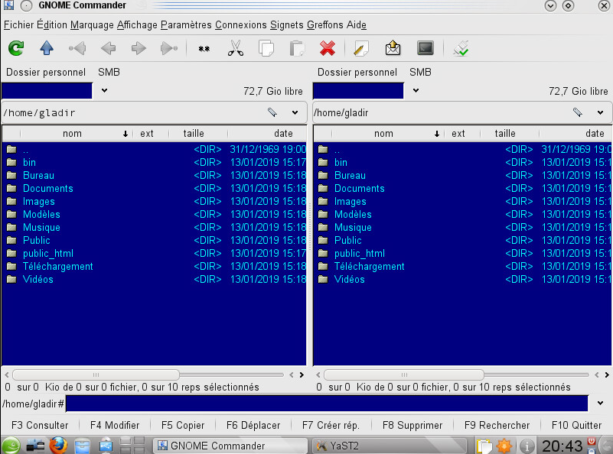613x454 pixels.
Task: Expand the left pane device dropdown
Action: (x=105, y=90)
